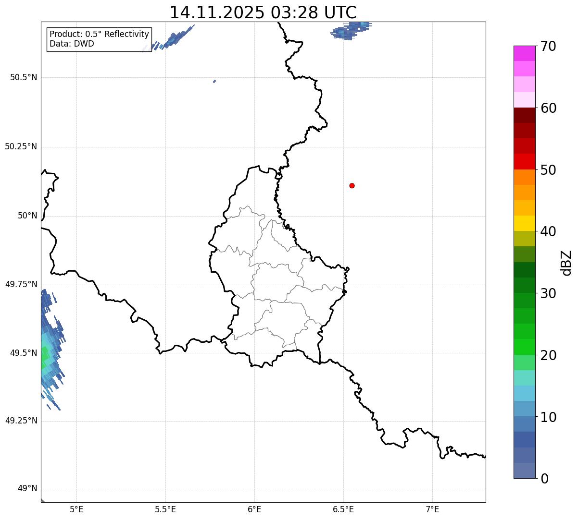This screenshot has width=578, height=519.
Task: Select the dark red colorbar segment below 60
Action: 524,115
